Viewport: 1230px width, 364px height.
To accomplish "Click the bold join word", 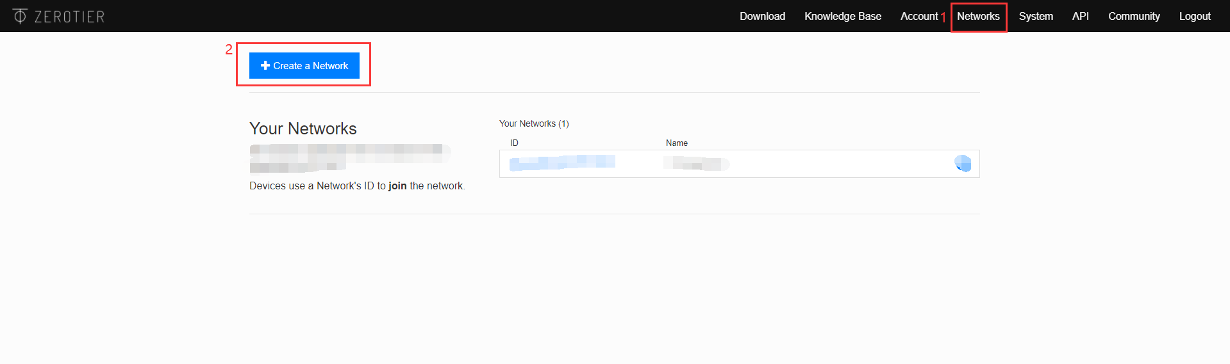I will point(397,186).
